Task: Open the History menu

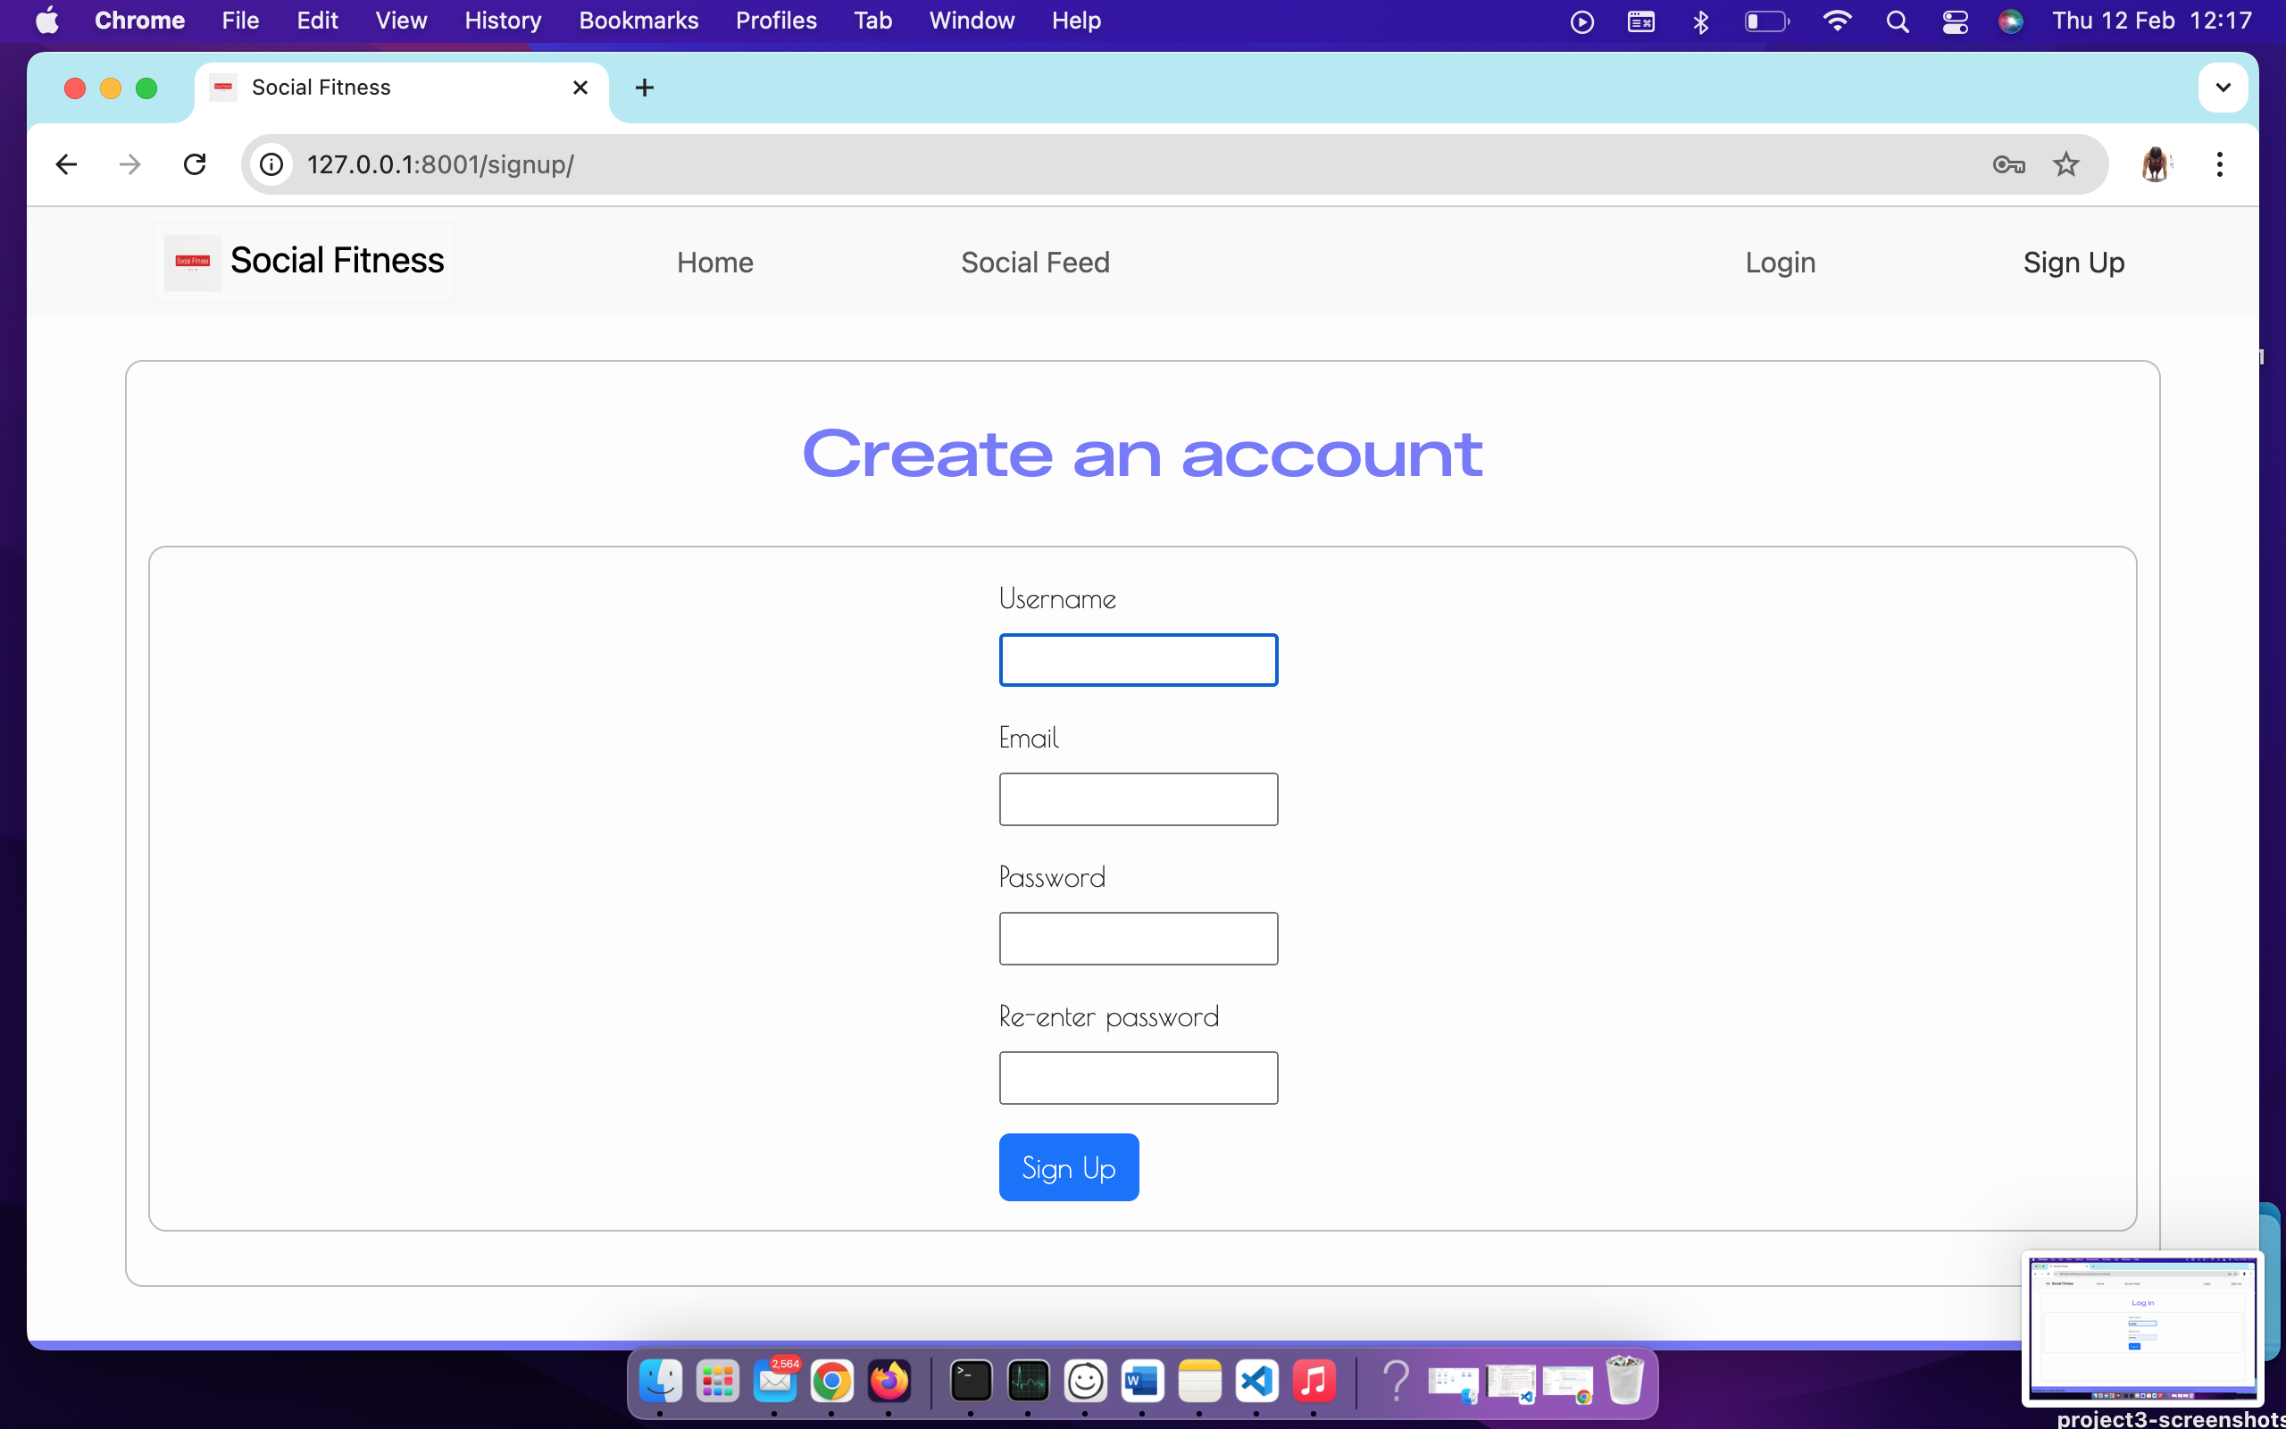Action: [501, 20]
